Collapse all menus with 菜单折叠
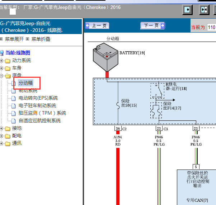This screenshot has height=205, width=216. pyautogui.click(x=41, y=39)
